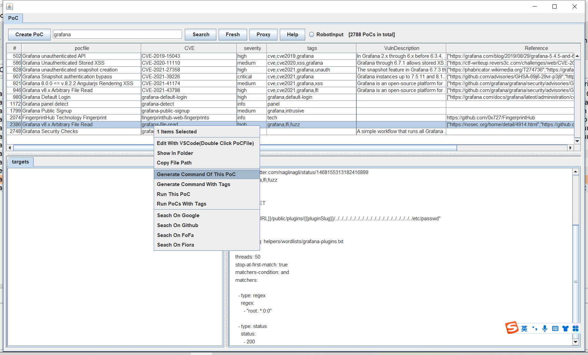Click cell CVE-2021-39226

click(189, 77)
